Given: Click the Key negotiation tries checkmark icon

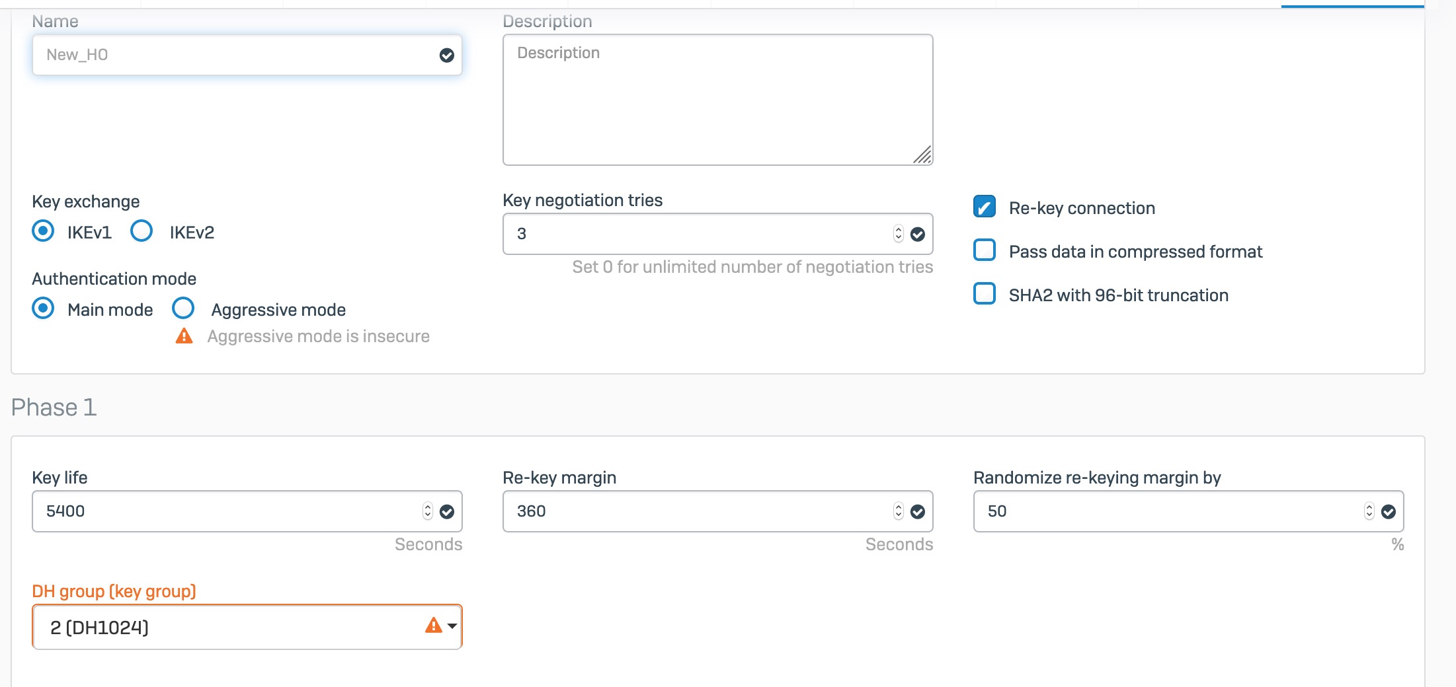Looking at the screenshot, I should click(x=918, y=234).
